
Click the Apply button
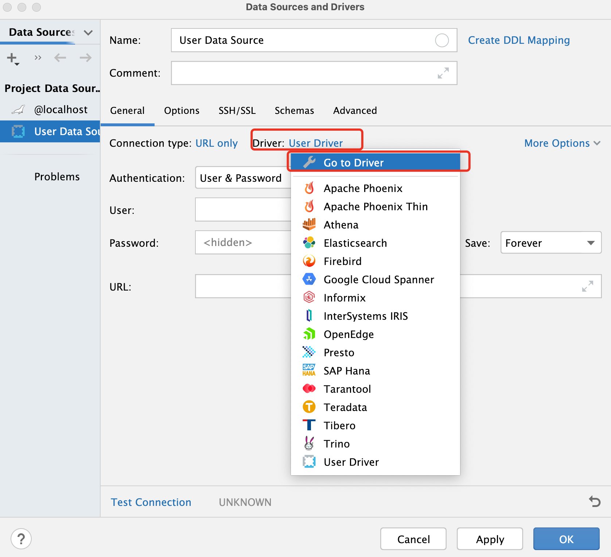tap(490, 539)
